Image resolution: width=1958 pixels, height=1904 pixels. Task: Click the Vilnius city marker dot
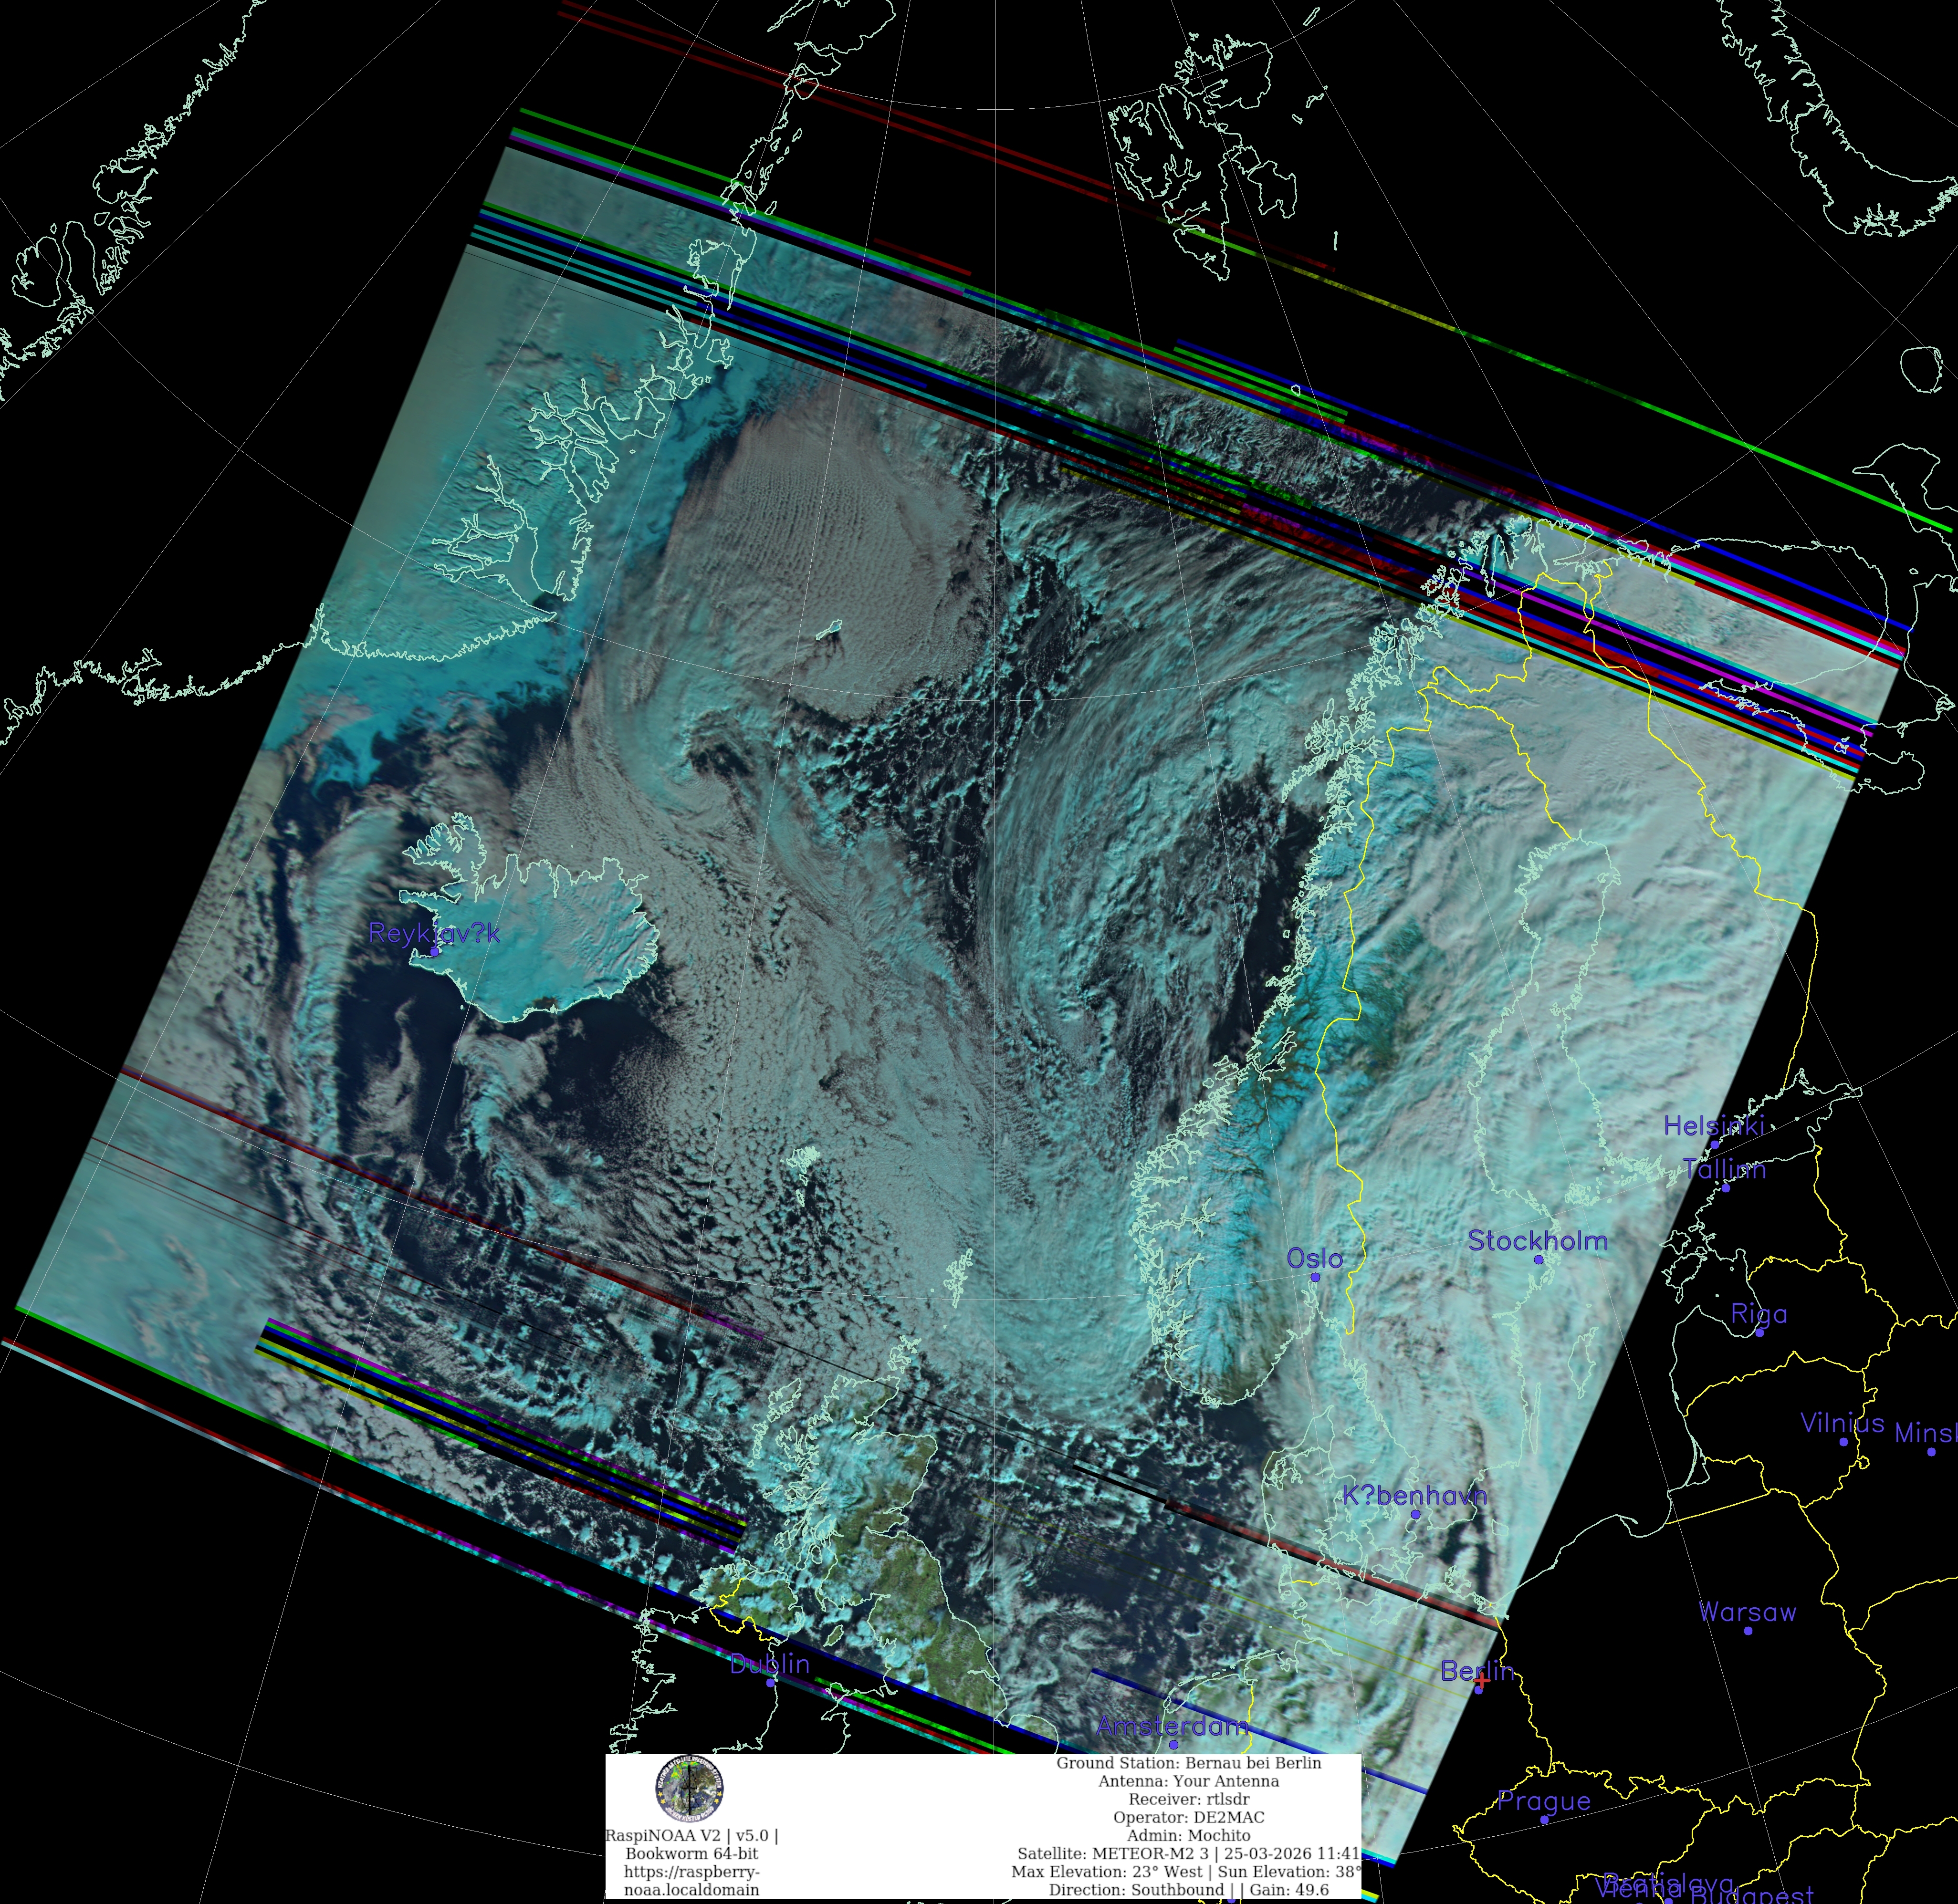pos(1843,1442)
